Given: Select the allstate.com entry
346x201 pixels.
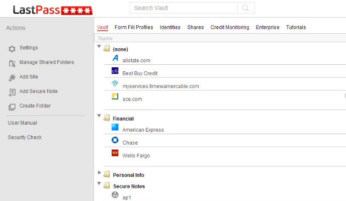Looking at the screenshot, I should point(136,60).
